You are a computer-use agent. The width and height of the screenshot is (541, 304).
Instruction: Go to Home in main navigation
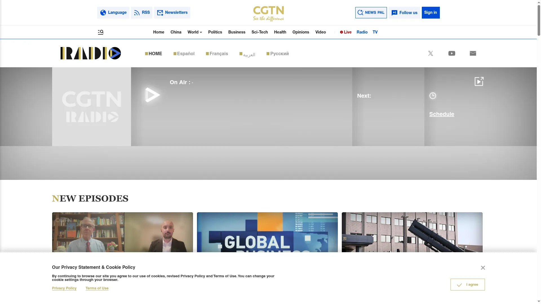tap(159, 32)
